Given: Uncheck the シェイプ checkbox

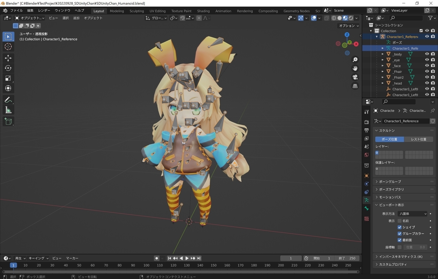Looking at the screenshot, I should pyautogui.click(x=399, y=227).
